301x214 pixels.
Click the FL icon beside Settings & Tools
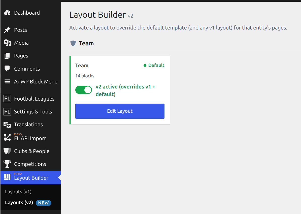[x=7, y=112]
